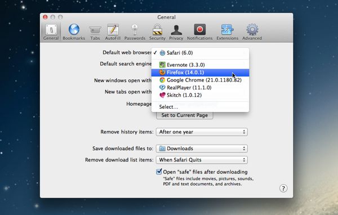The image size is (338, 215).
Task: Pick Safari (6.0) in the menu
Action: point(200,53)
